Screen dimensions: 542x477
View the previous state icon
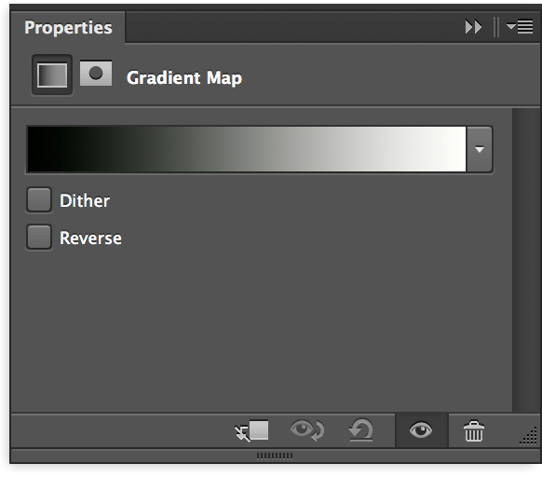click(x=307, y=430)
